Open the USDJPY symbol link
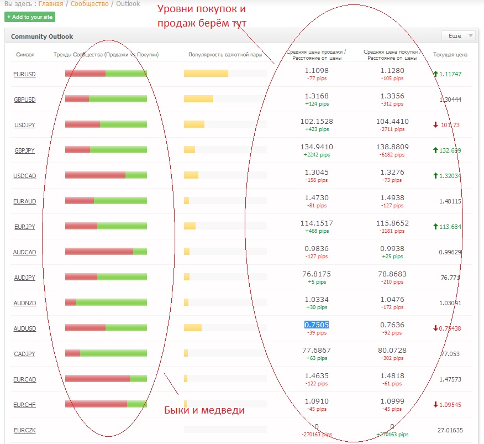The width and height of the screenshot is (484, 444). point(25,125)
